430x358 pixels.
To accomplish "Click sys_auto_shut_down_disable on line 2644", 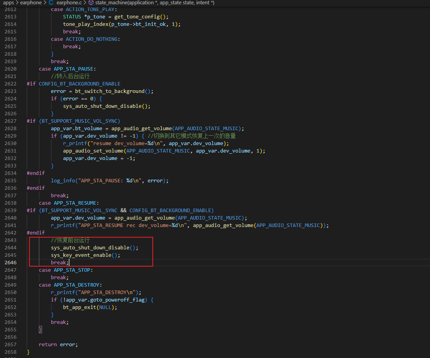I will [90, 247].
